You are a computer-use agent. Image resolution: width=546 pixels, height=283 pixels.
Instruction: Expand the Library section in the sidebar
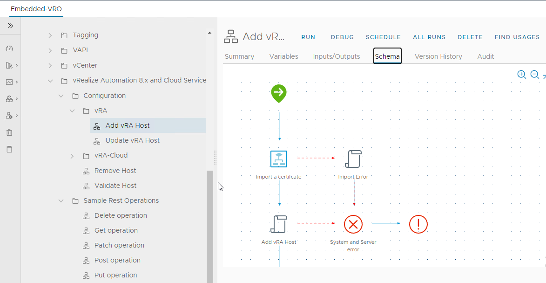(10, 65)
